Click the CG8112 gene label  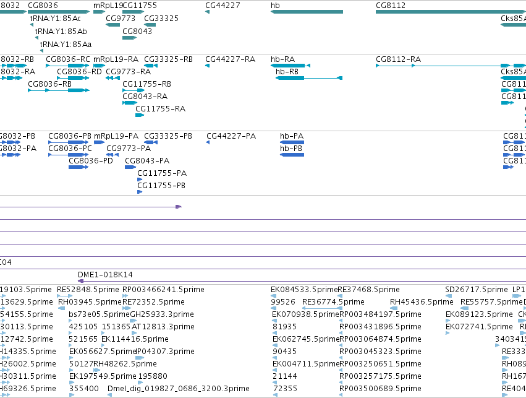(x=391, y=6)
